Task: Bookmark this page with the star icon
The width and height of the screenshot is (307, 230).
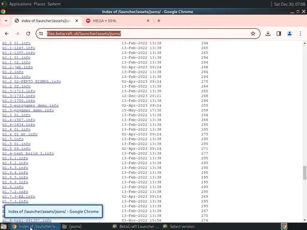Action: pyautogui.click(x=253, y=34)
